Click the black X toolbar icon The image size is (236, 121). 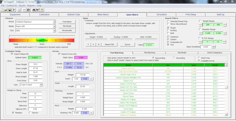click(x=14, y=10)
